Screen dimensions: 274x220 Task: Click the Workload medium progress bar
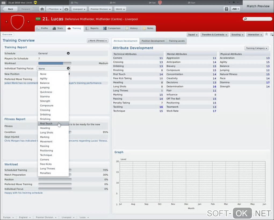click(55, 63)
